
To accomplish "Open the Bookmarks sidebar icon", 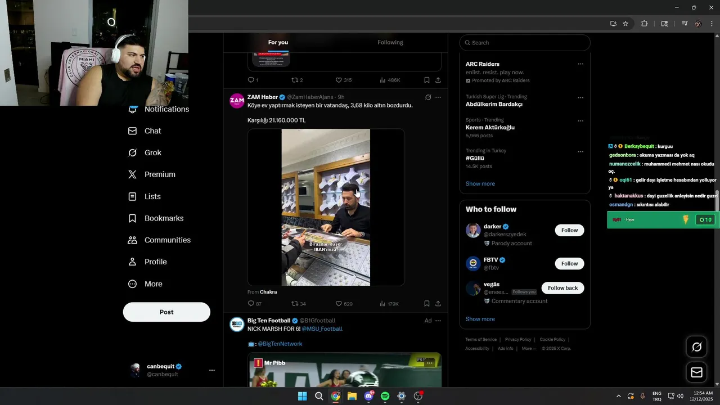I will [x=132, y=218].
